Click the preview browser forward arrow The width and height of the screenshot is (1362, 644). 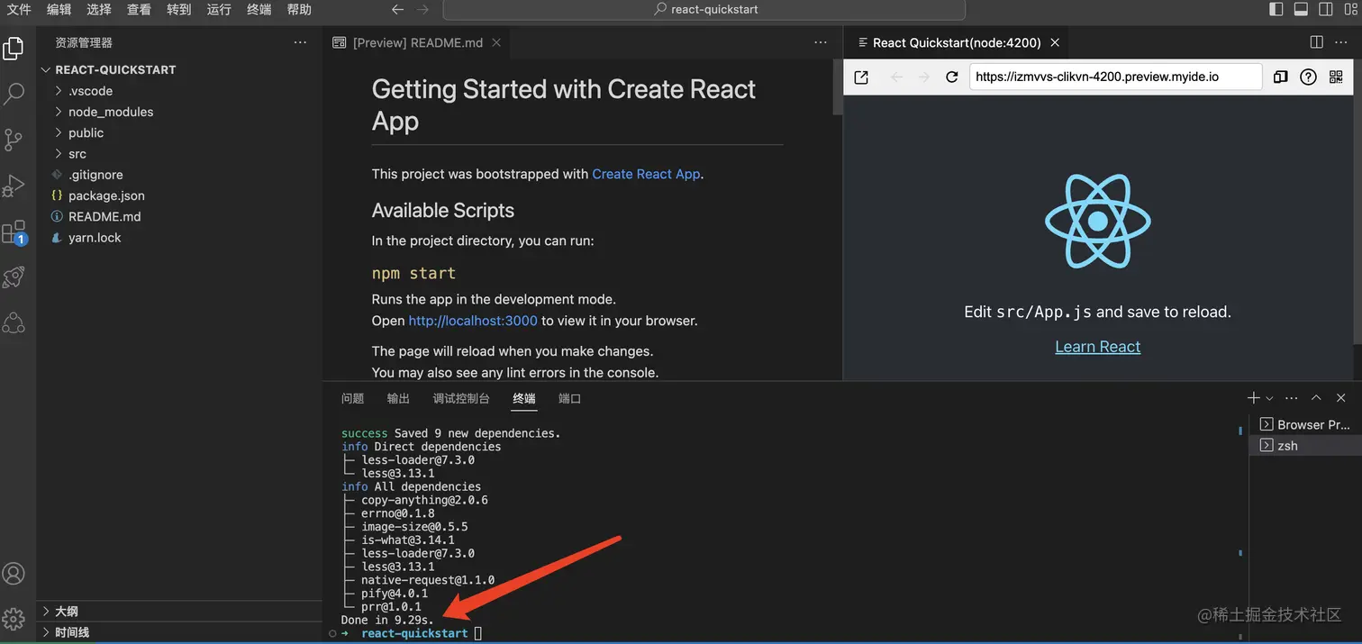click(923, 77)
